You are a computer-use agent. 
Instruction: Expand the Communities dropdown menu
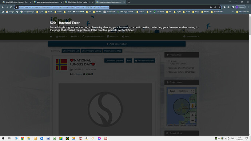tap(191, 36)
